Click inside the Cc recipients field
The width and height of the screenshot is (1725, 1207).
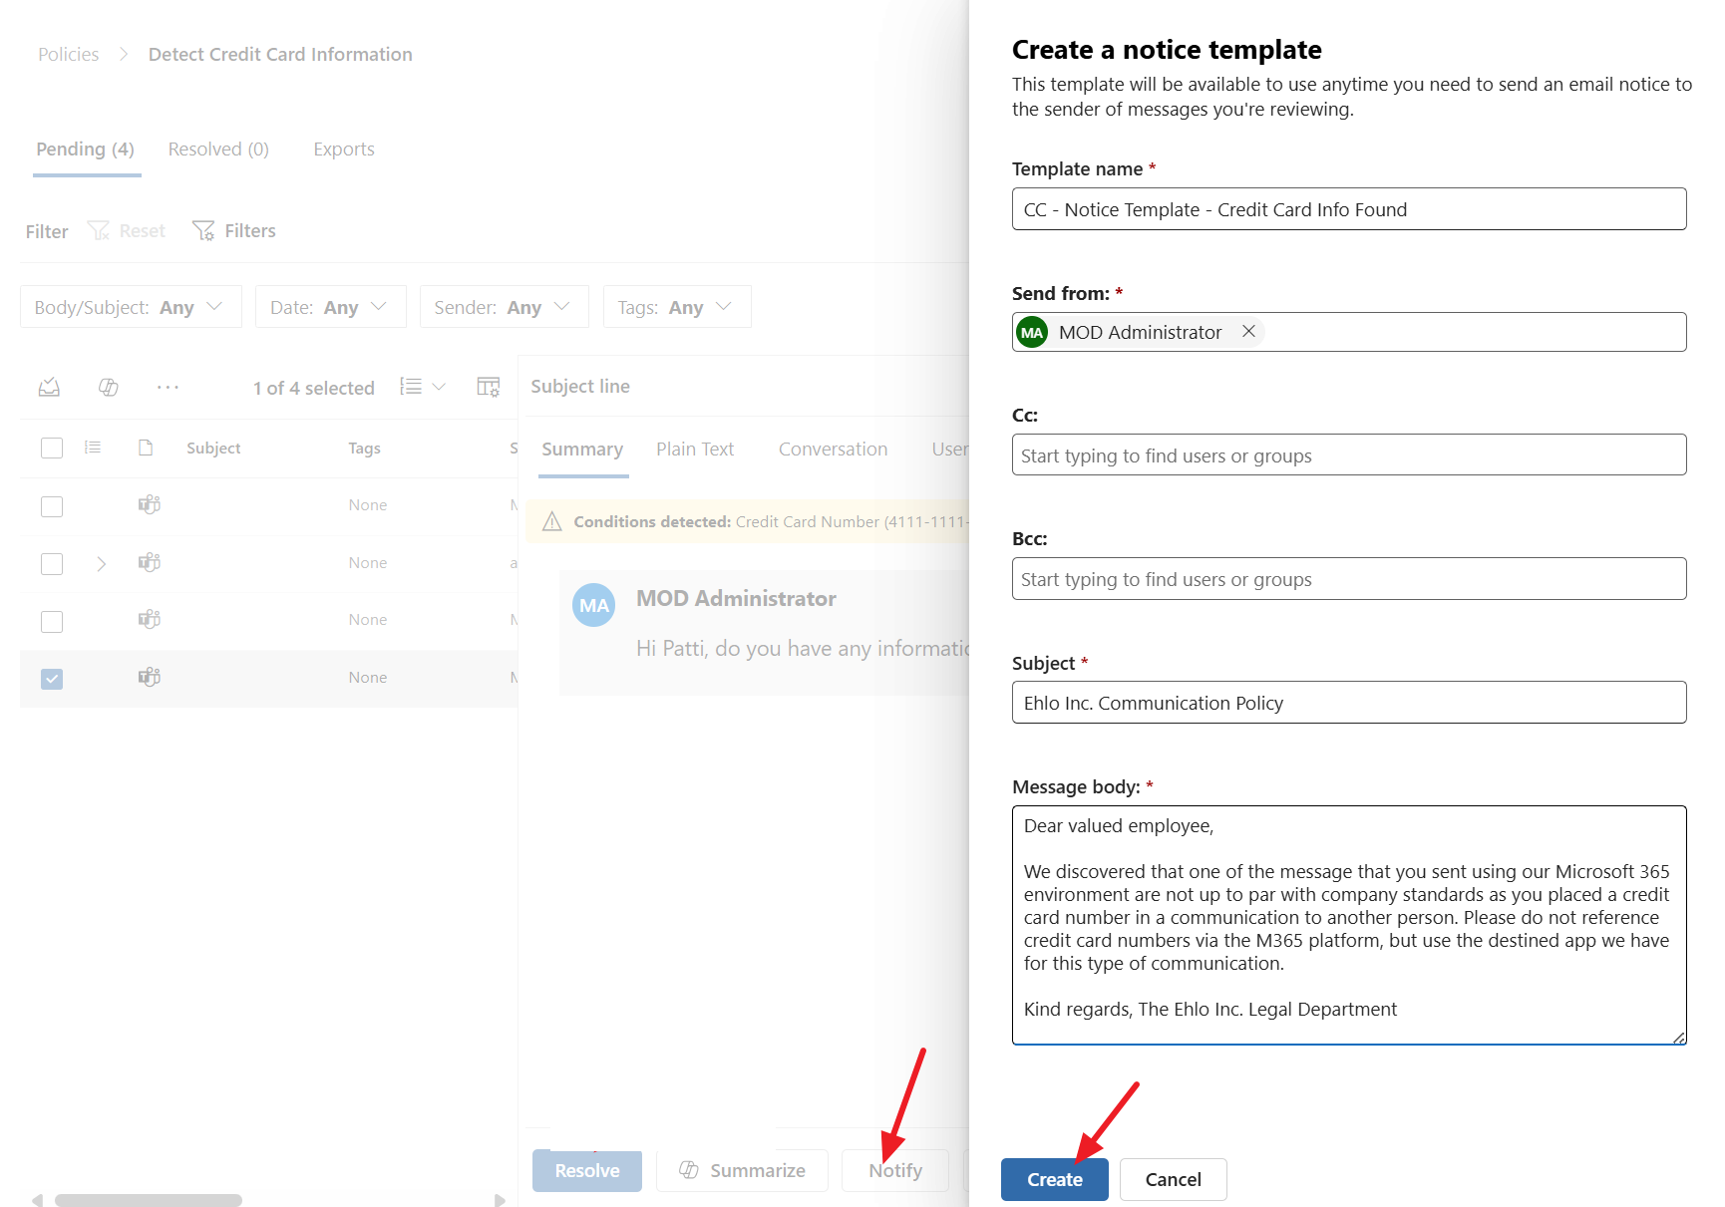point(1348,454)
